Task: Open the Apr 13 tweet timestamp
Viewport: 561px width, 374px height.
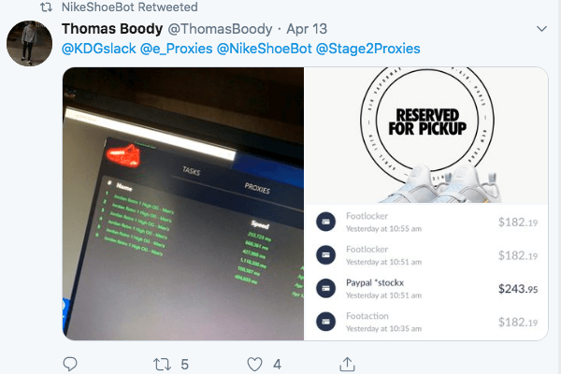Action: click(307, 29)
